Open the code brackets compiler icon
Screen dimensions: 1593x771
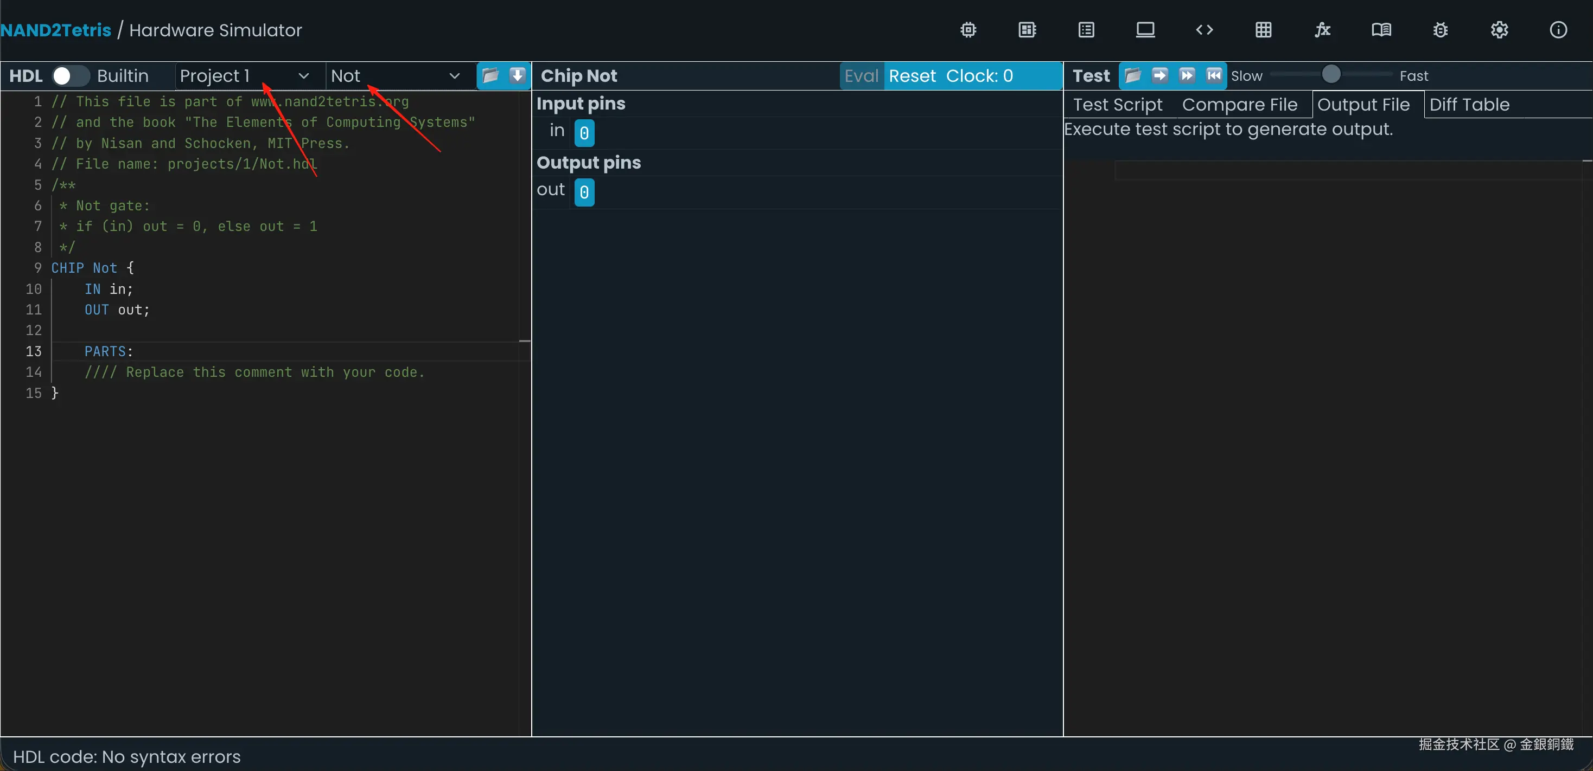1204,30
